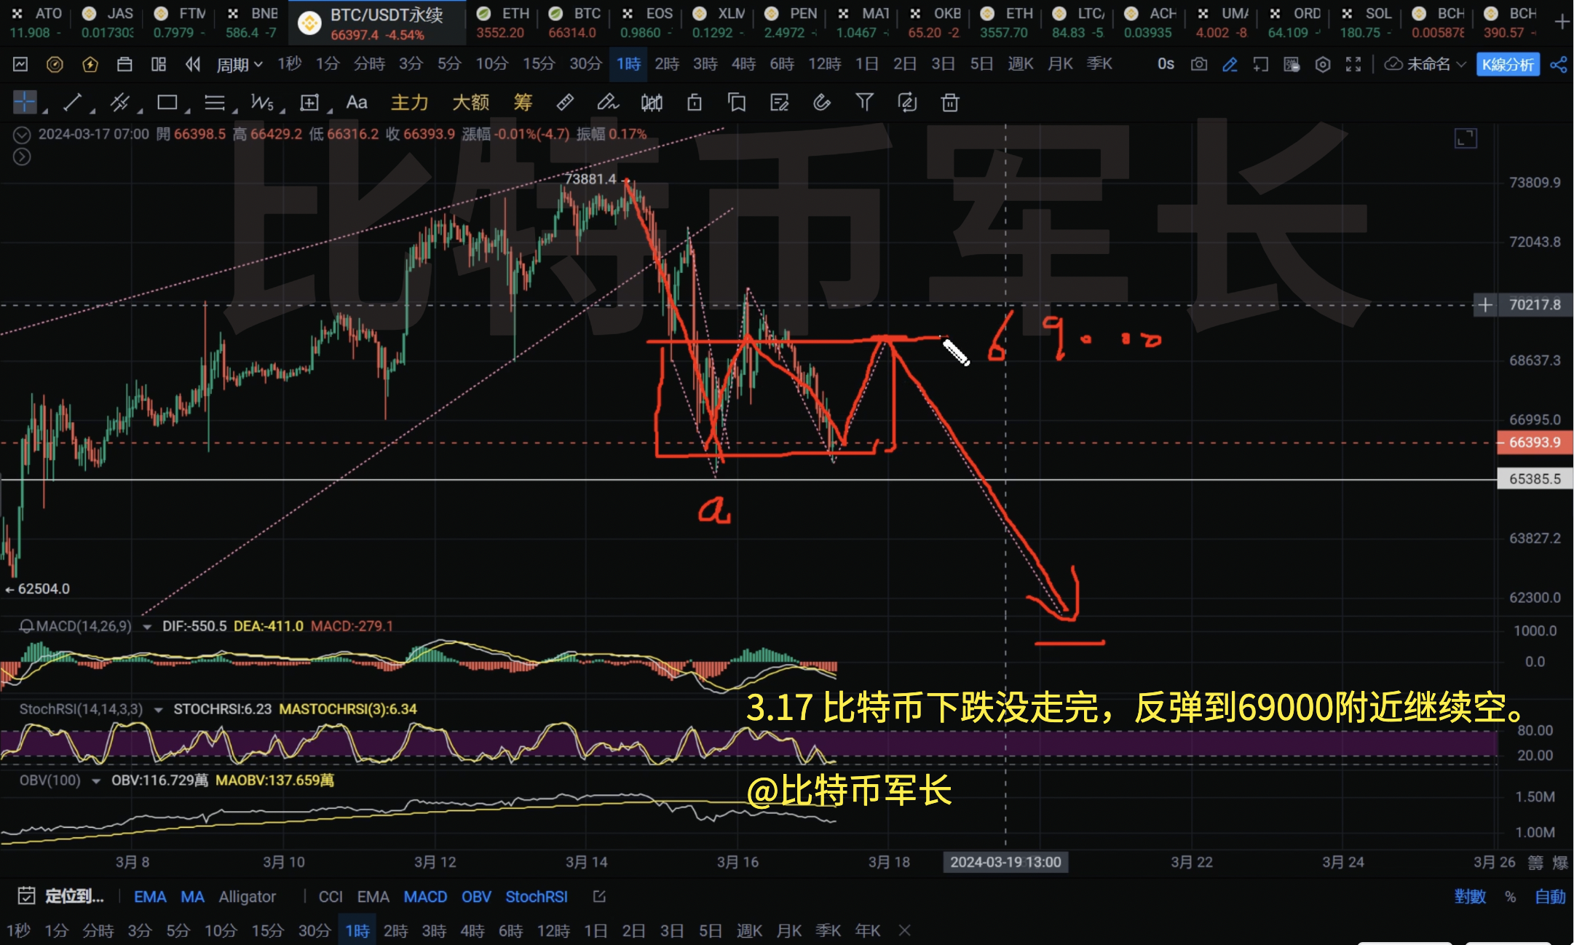The width and height of the screenshot is (1574, 945).
Task: Expand the MACD(14,26,9) indicator menu
Action: [147, 627]
